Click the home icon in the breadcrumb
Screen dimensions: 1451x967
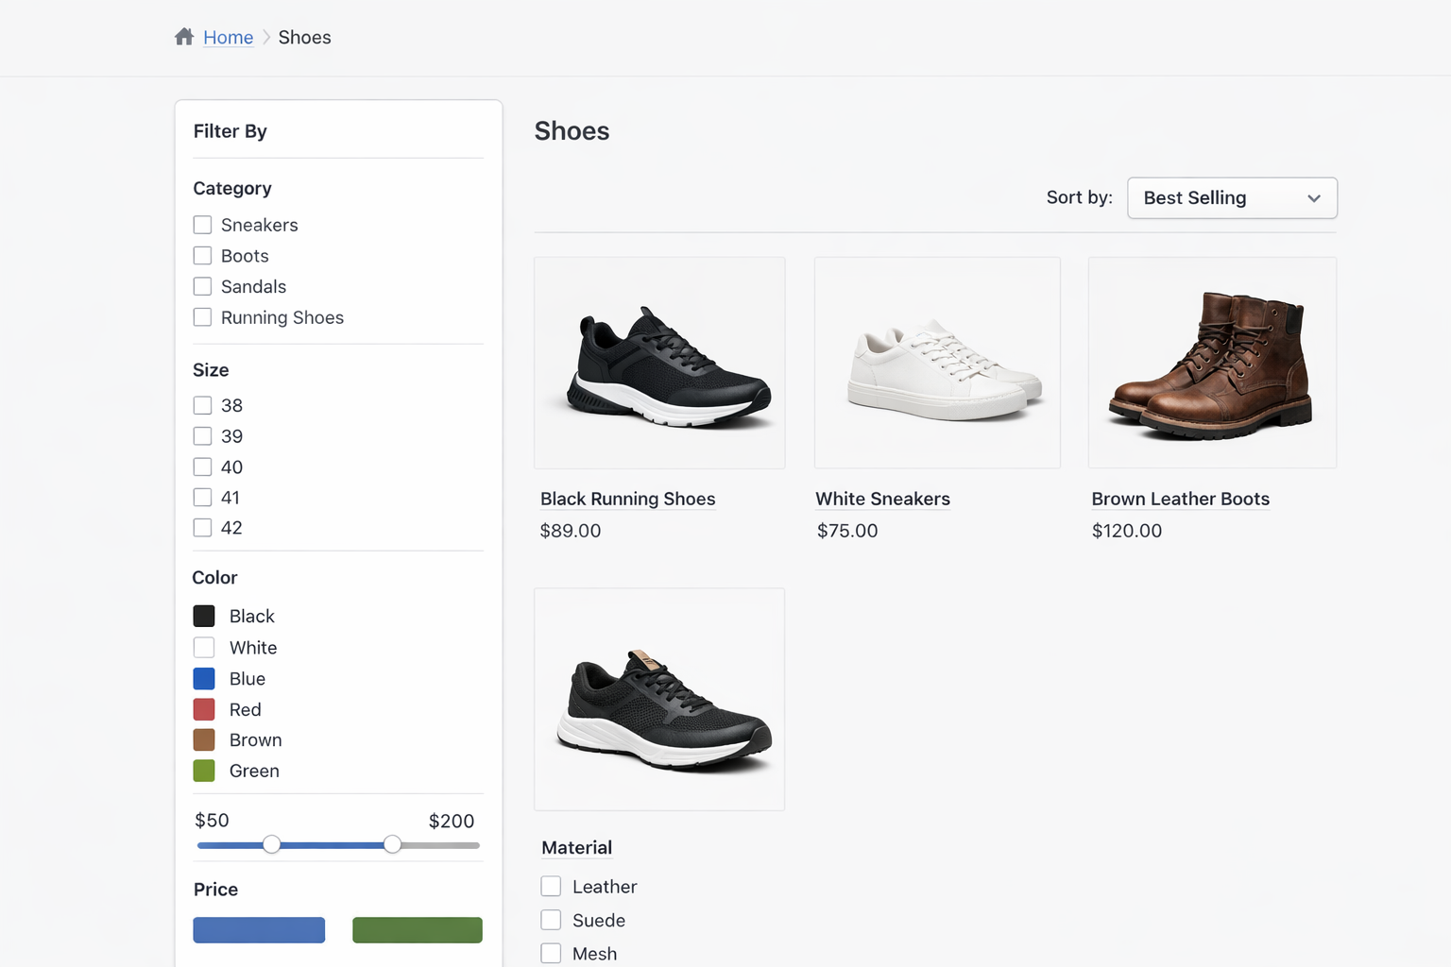pyautogui.click(x=184, y=36)
